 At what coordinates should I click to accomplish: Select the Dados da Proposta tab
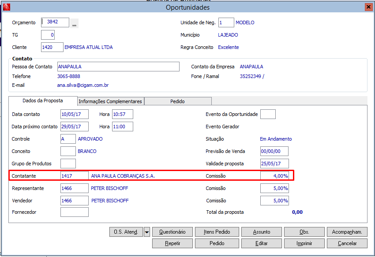tap(43, 101)
